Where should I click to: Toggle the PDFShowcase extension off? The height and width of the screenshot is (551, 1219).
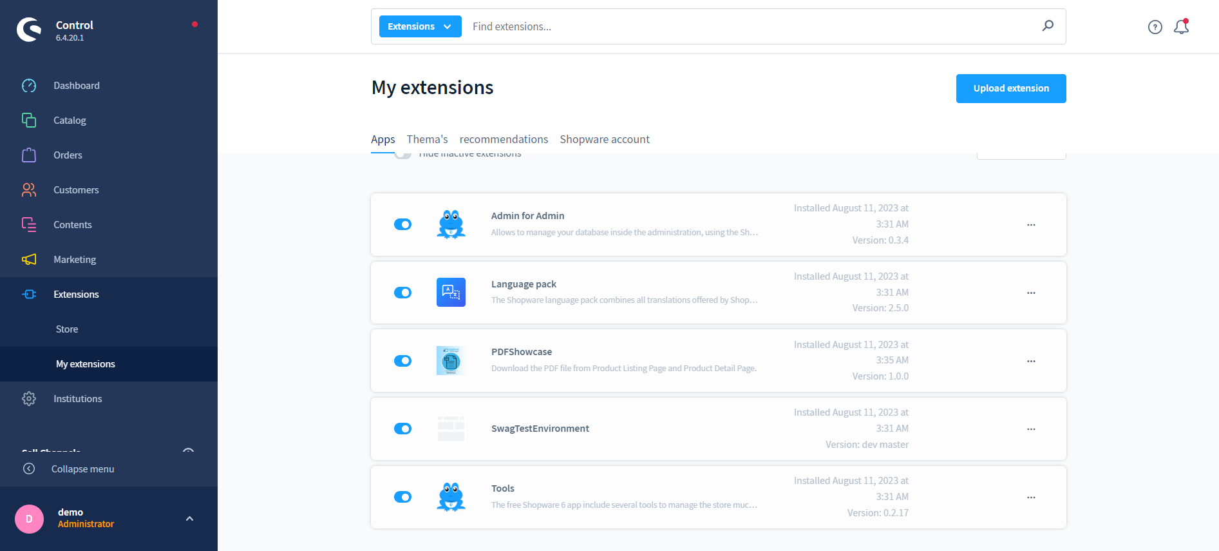coord(402,361)
